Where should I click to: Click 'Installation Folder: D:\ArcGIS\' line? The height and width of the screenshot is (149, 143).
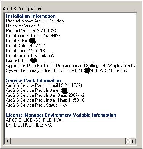click(x=34, y=36)
